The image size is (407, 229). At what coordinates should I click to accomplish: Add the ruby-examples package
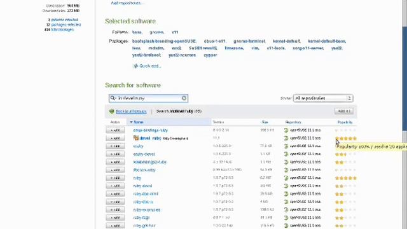pos(115,210)
